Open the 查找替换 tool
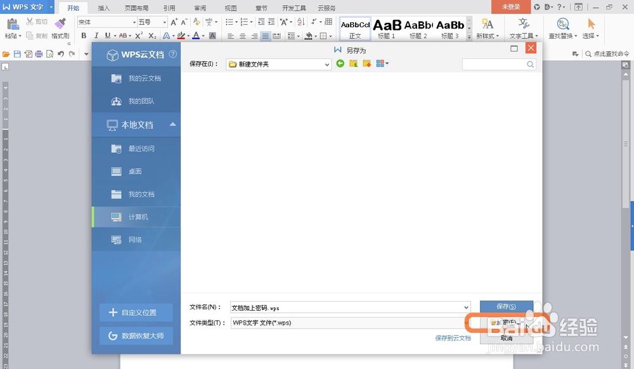Image resolution: width=634 pixels, height=369 pixels. click(x=563, y=29)
